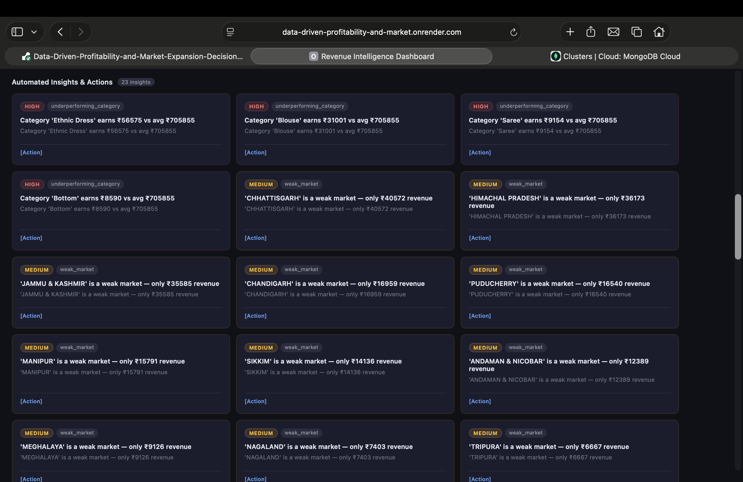Click the HIGH badge on Ethnic Dress card
Screen dimensions: 743x482
[32, 106]
